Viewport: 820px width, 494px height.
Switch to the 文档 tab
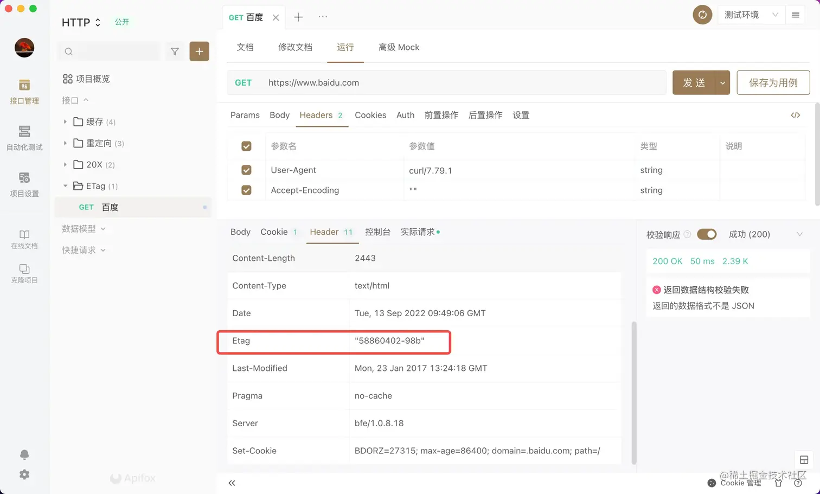coord(245,47)
